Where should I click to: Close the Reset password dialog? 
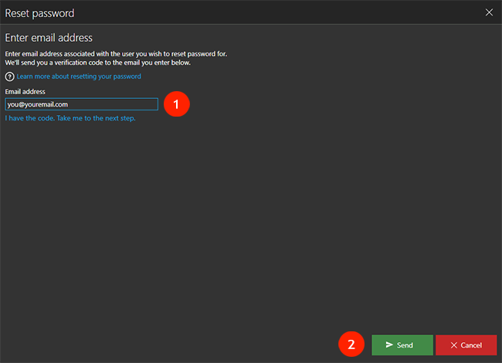[489, 12]
